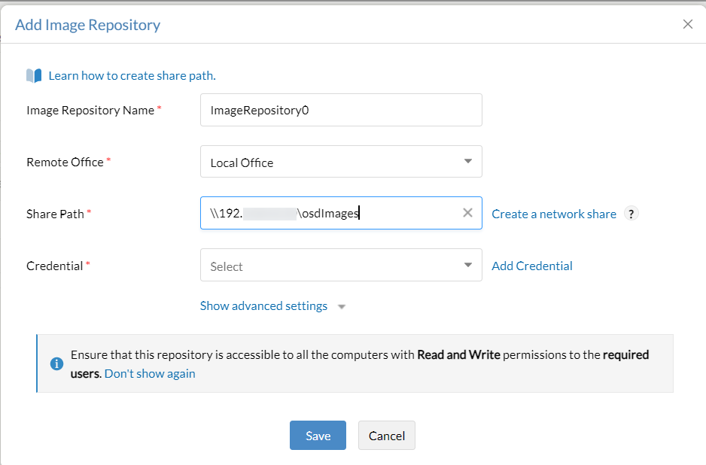Click the Create a network share link

pyautogui.click(x=553, y=214)
